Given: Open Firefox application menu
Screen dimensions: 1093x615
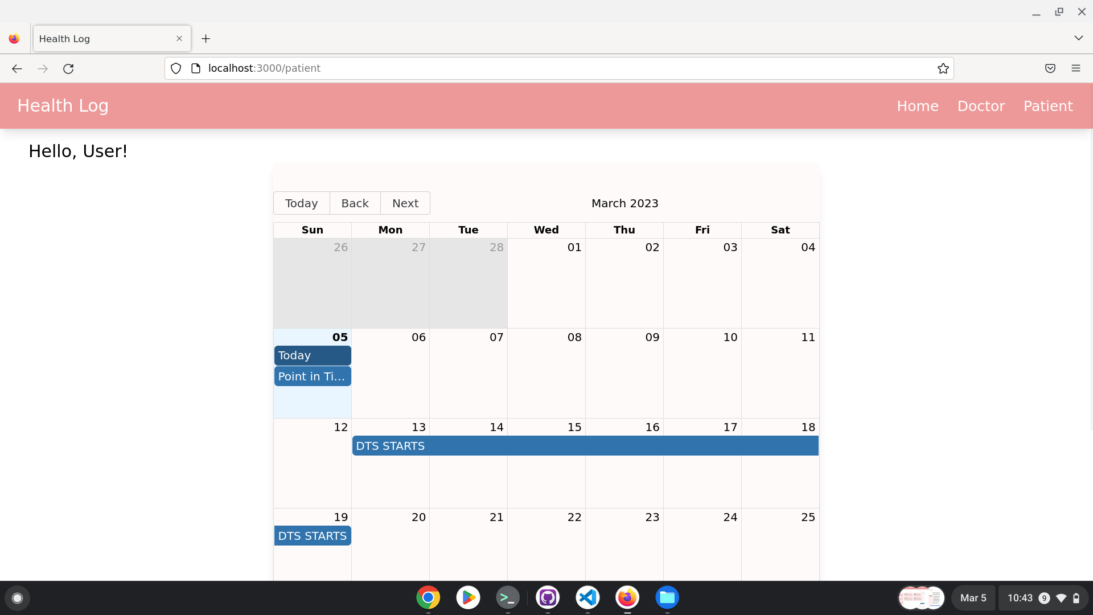Looking at the screenshot, I should 1075,68.
